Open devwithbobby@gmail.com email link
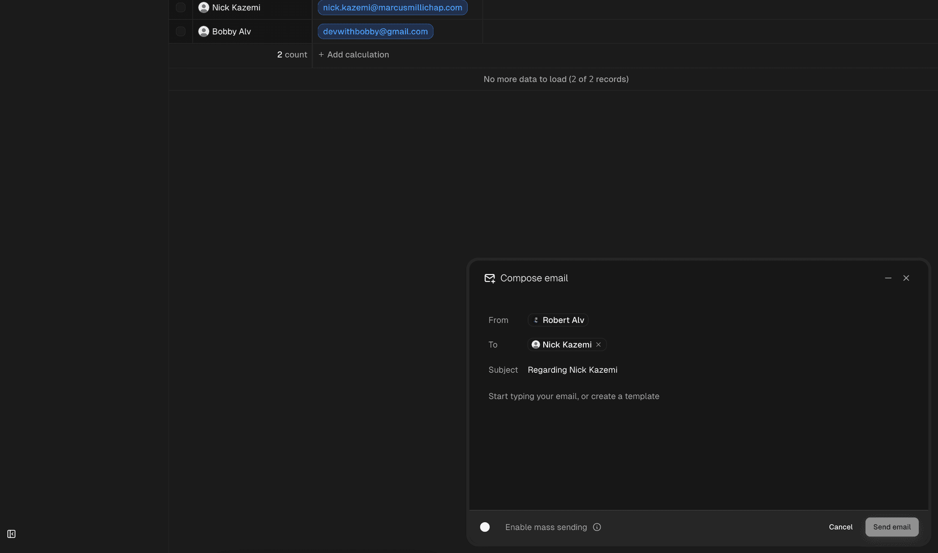The height and width of the screenshot is (553, 938). pyautogui.click(x=375, y=31)
